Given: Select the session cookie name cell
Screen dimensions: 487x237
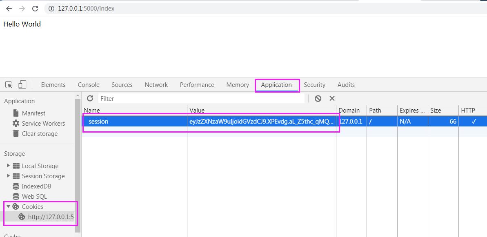Looking at the screenshot, I should point(134,121).
